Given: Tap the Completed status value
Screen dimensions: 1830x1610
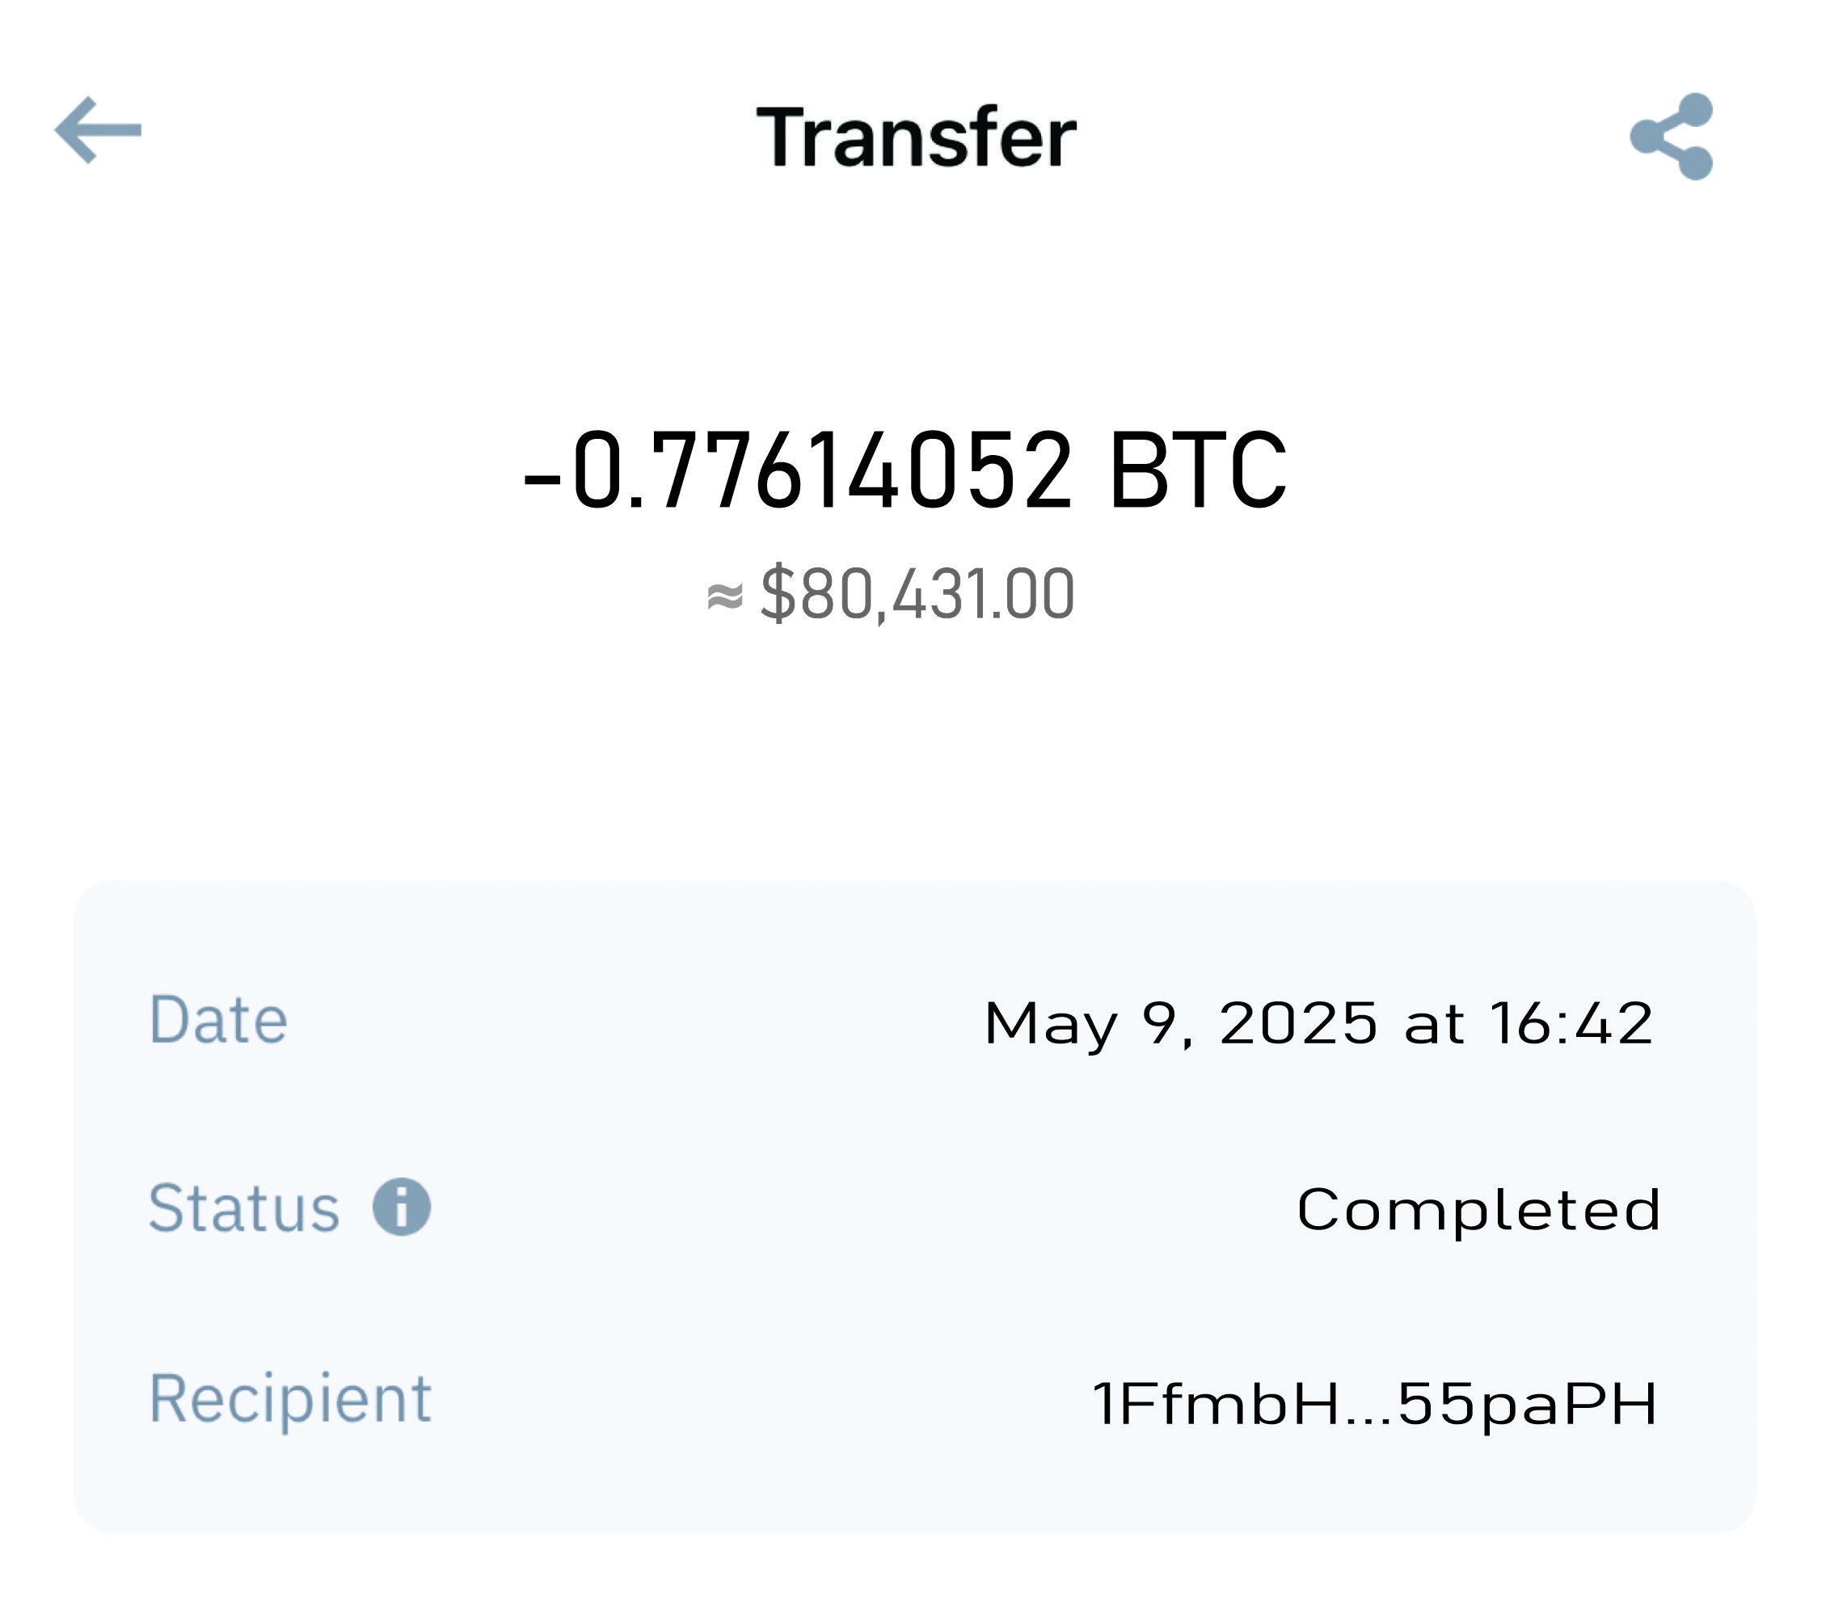Looking at the screenshot, I should click(1478, 1210).
